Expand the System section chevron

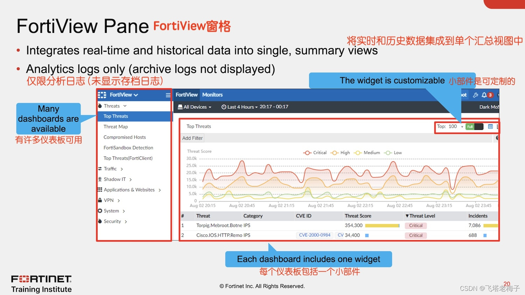(x=124, y=211)
